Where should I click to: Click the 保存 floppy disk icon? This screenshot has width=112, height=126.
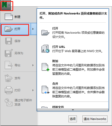tap(8, 41)
